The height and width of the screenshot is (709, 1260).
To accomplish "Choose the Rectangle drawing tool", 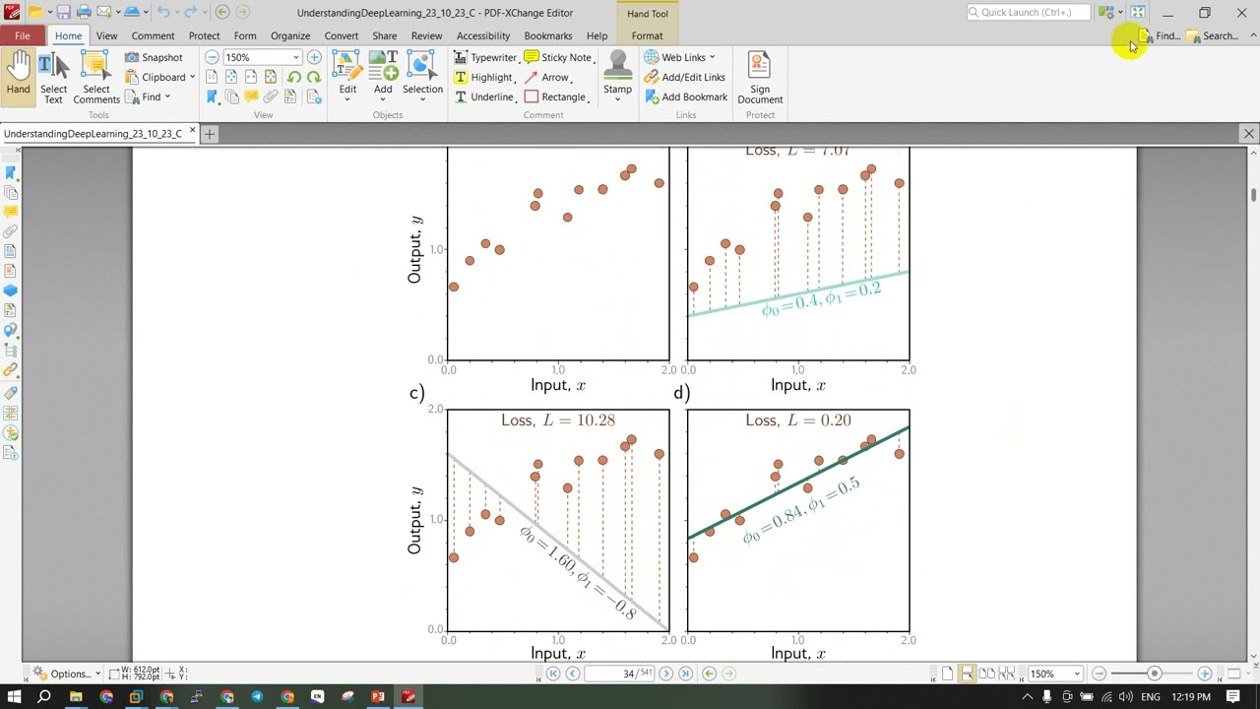I will tap(556, 97).
